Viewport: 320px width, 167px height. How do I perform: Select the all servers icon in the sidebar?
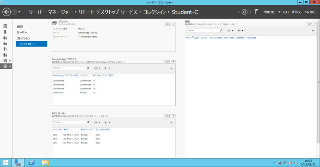5,37
